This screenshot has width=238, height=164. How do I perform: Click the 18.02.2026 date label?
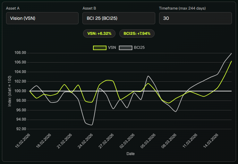[44, 141]
